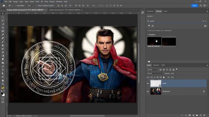Open the Layers panel options menu
The image size is (209, 117).
[x=207, y=65]
